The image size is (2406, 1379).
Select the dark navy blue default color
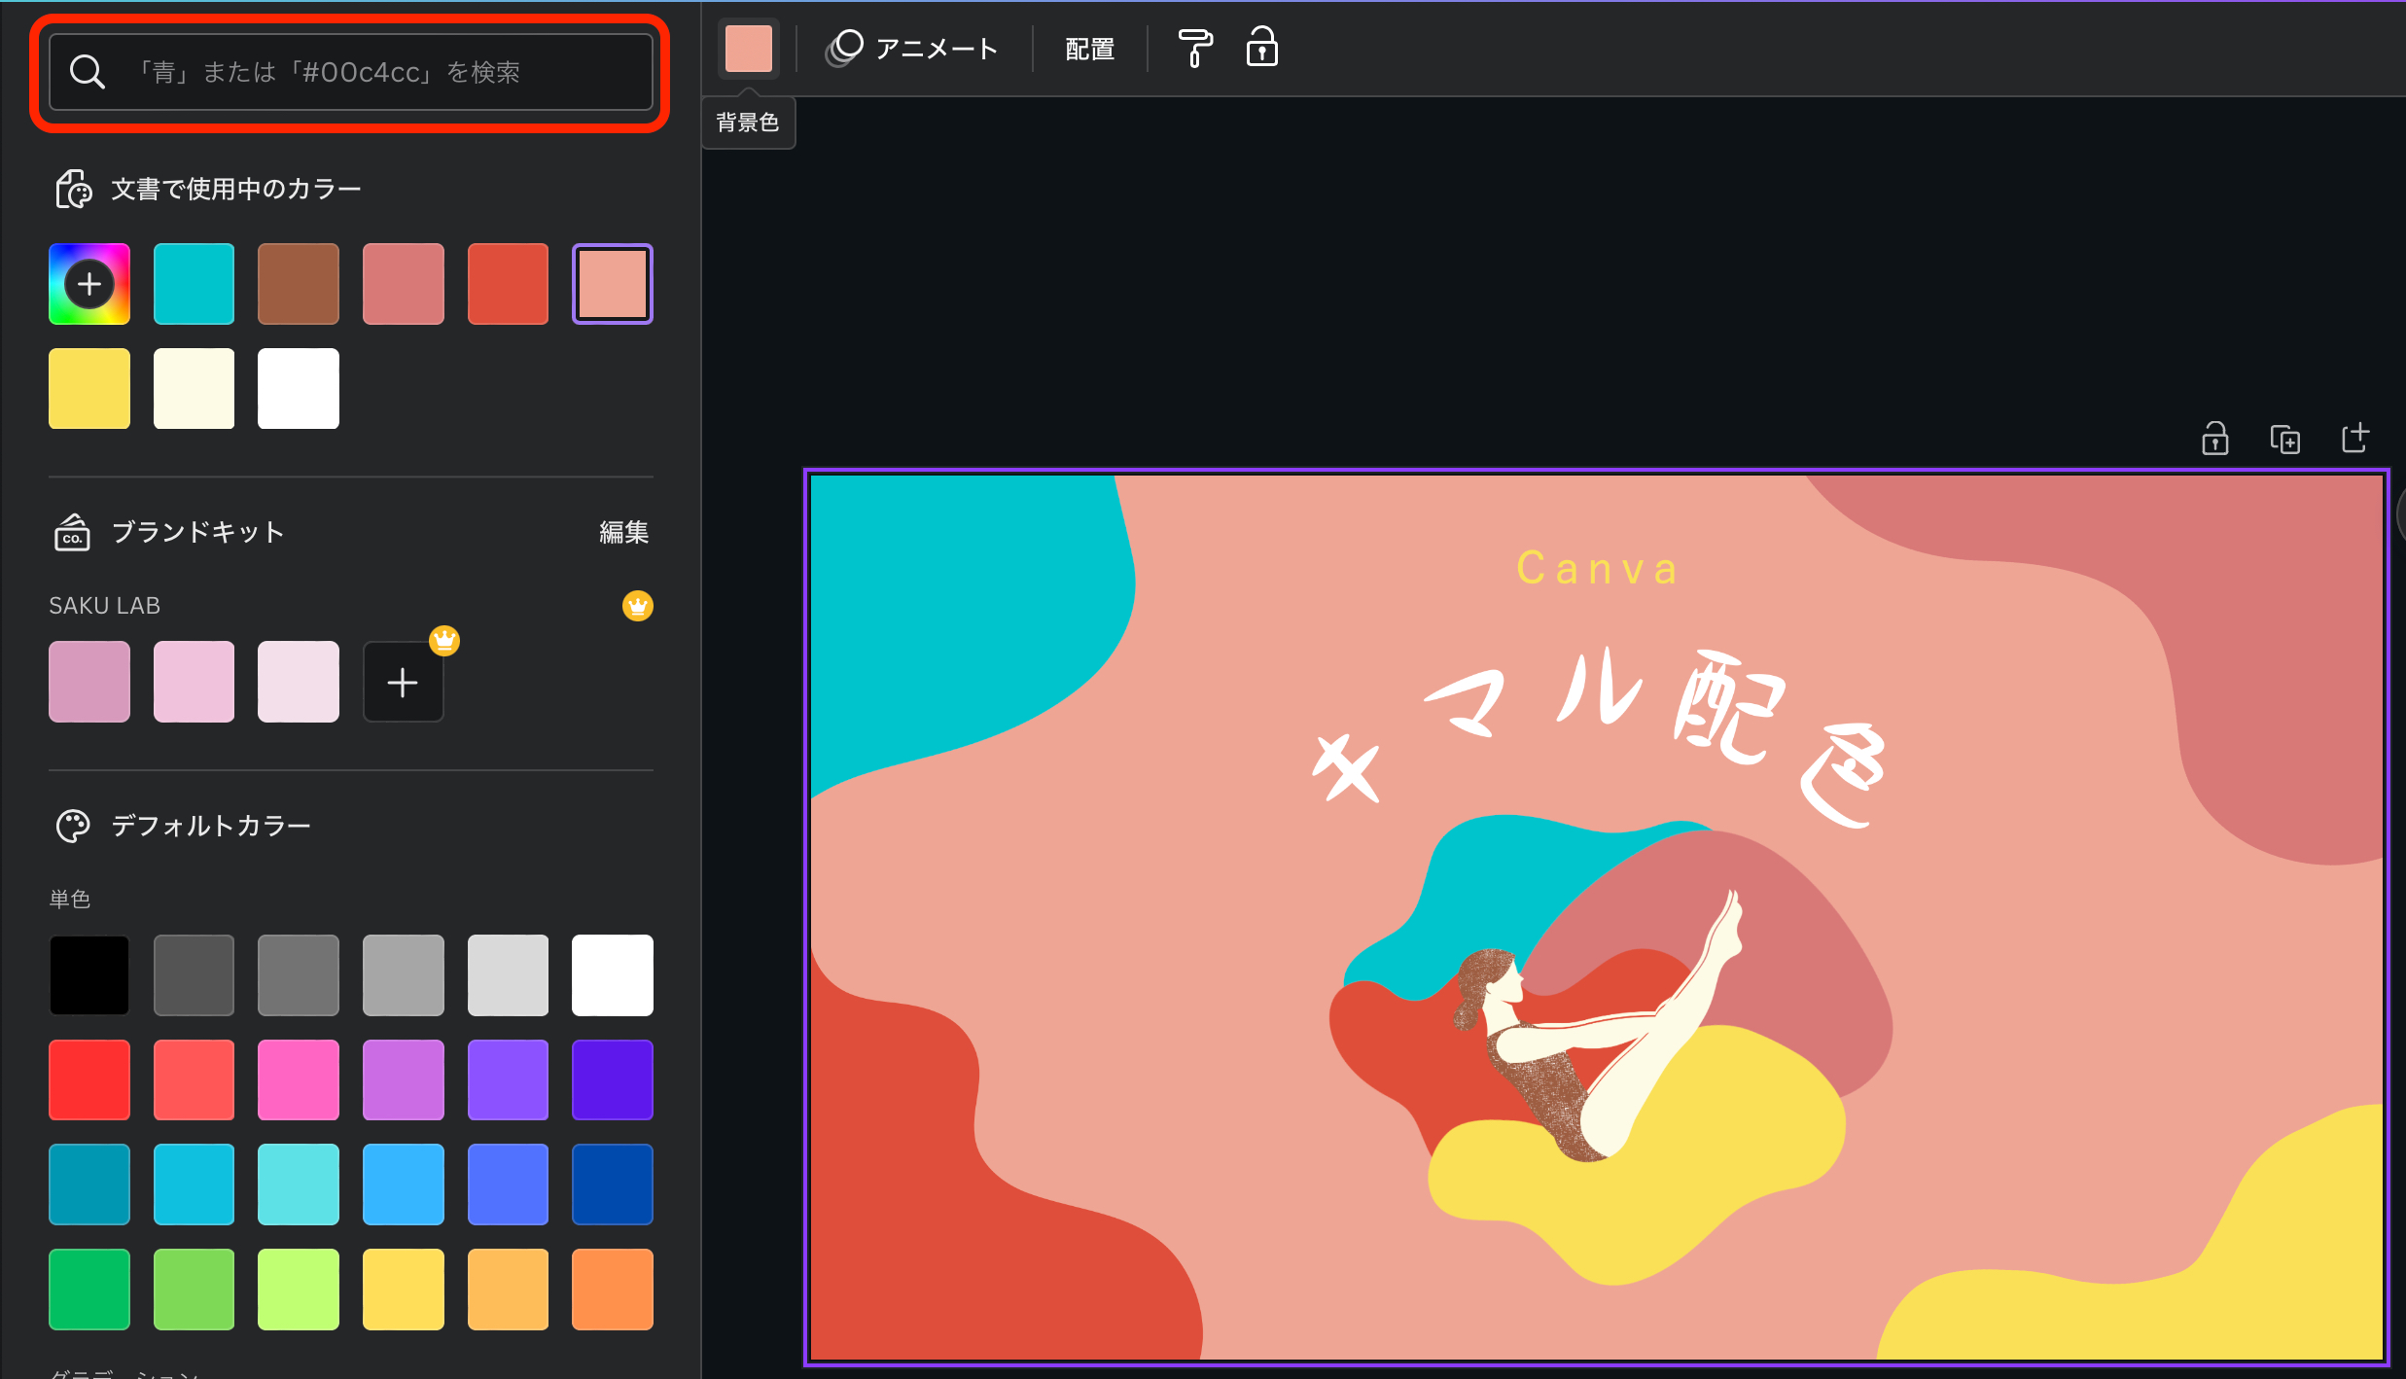(x=613, y=1185)
